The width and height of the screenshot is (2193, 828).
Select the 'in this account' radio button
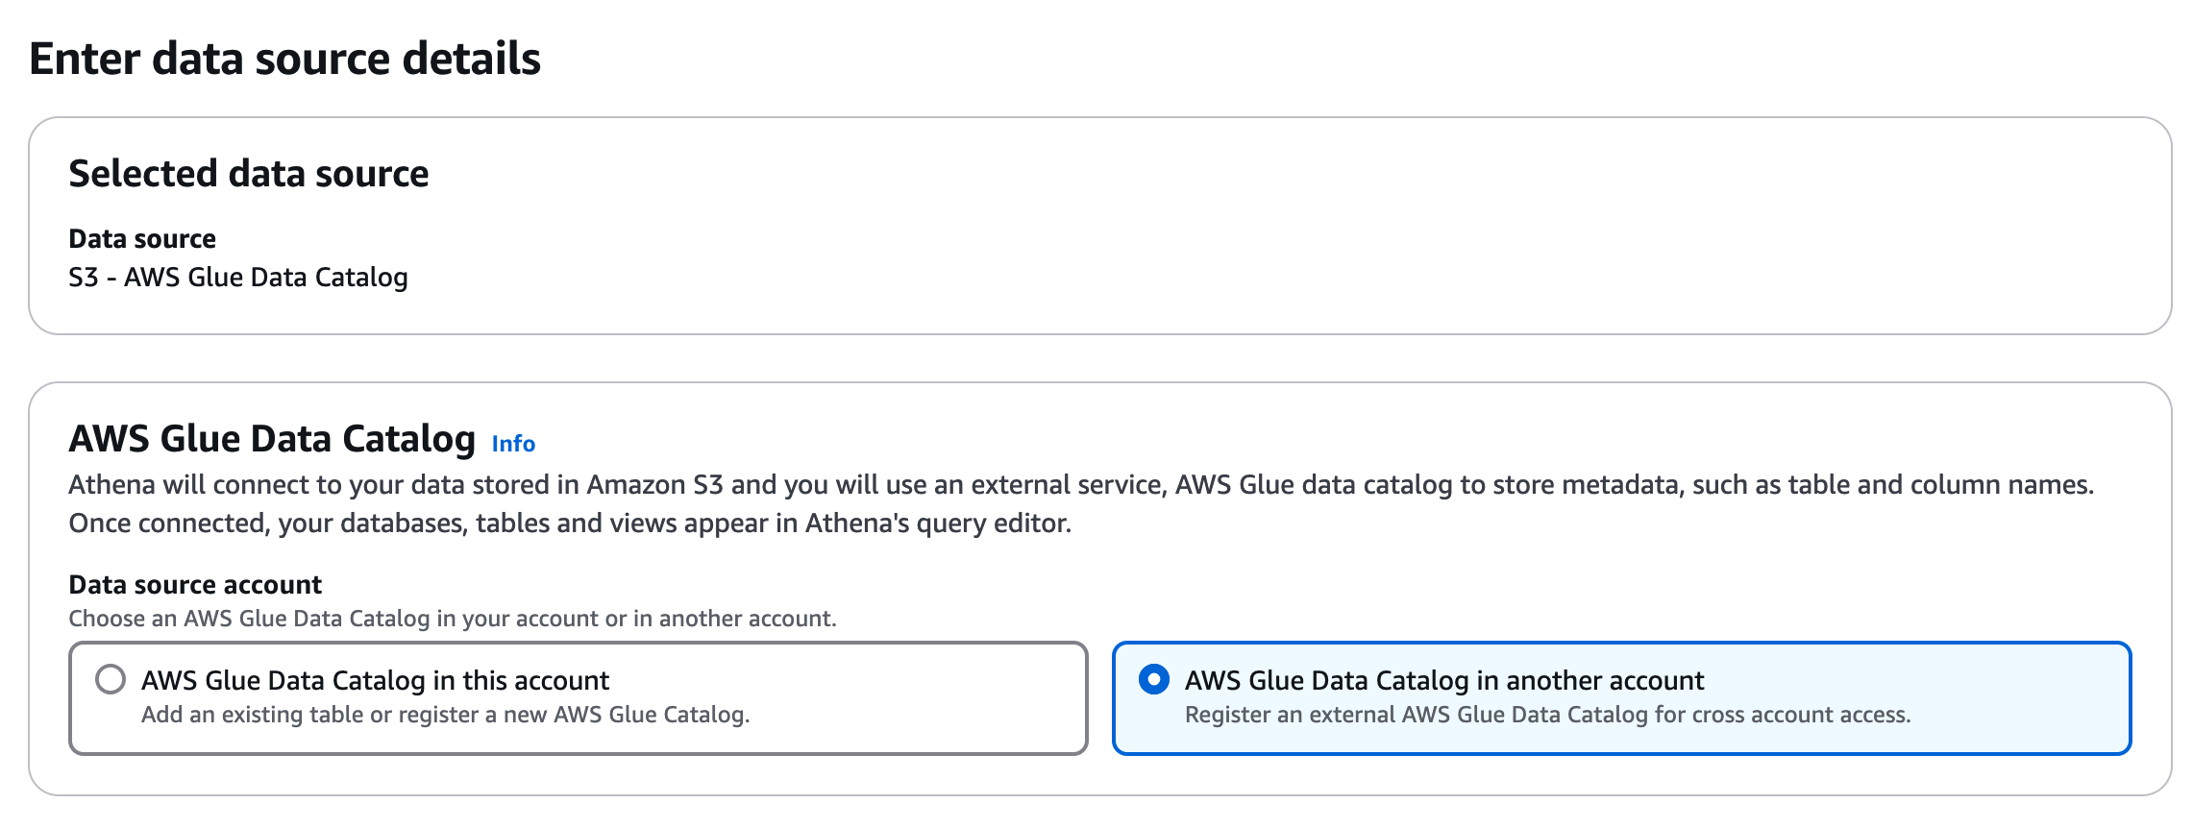click(111, 680)
